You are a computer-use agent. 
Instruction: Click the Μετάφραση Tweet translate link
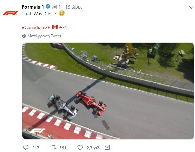(45, 36)
